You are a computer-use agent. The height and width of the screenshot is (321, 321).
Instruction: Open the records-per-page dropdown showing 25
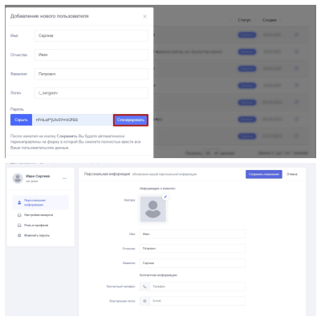pyautogui.click(x=211, y=153)
